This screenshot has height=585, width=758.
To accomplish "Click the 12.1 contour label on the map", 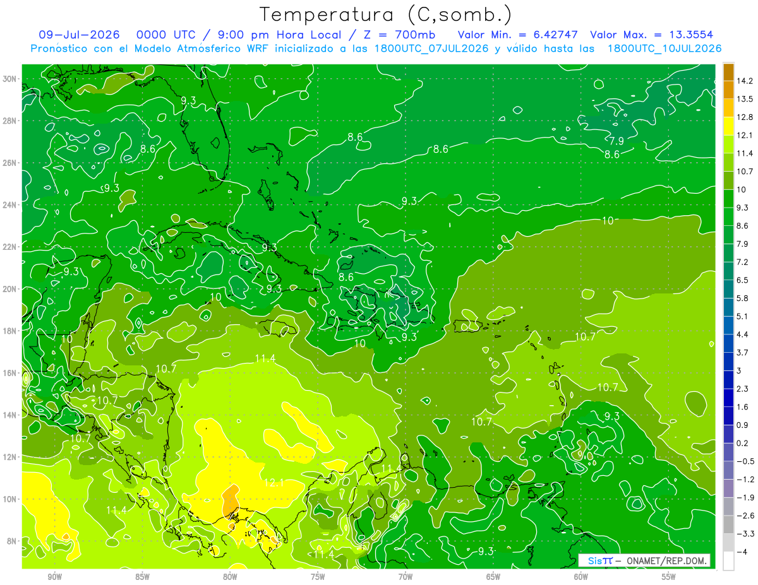I will pyautogui.click(x=274, y=483).
